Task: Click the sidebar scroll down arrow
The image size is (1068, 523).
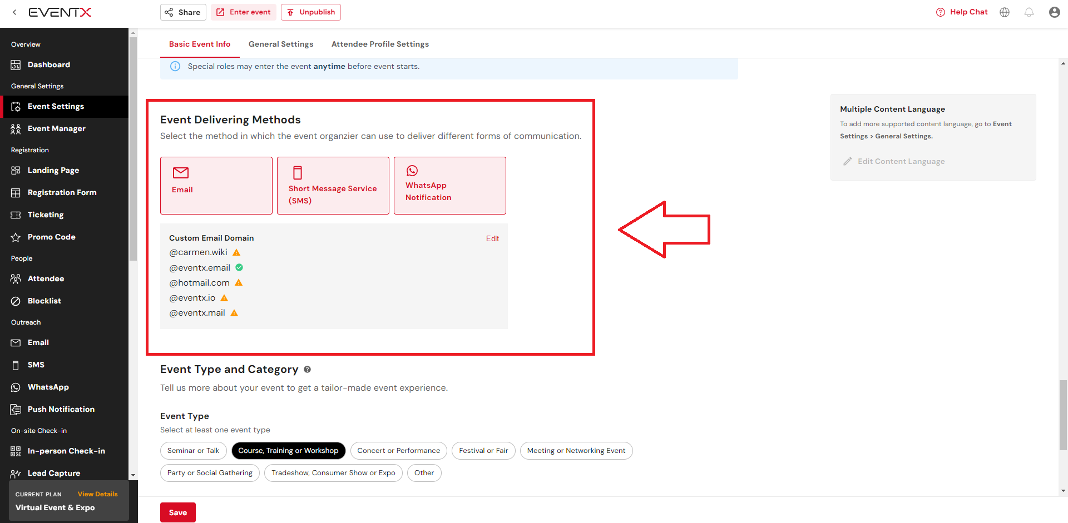Action: (x=133, y=476)
